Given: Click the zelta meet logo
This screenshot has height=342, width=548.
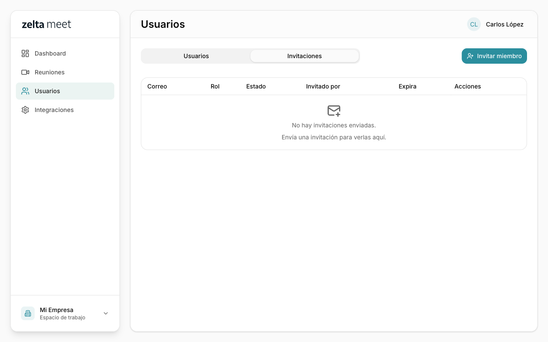Looking at the screenshot, I should tap(47, 24).
